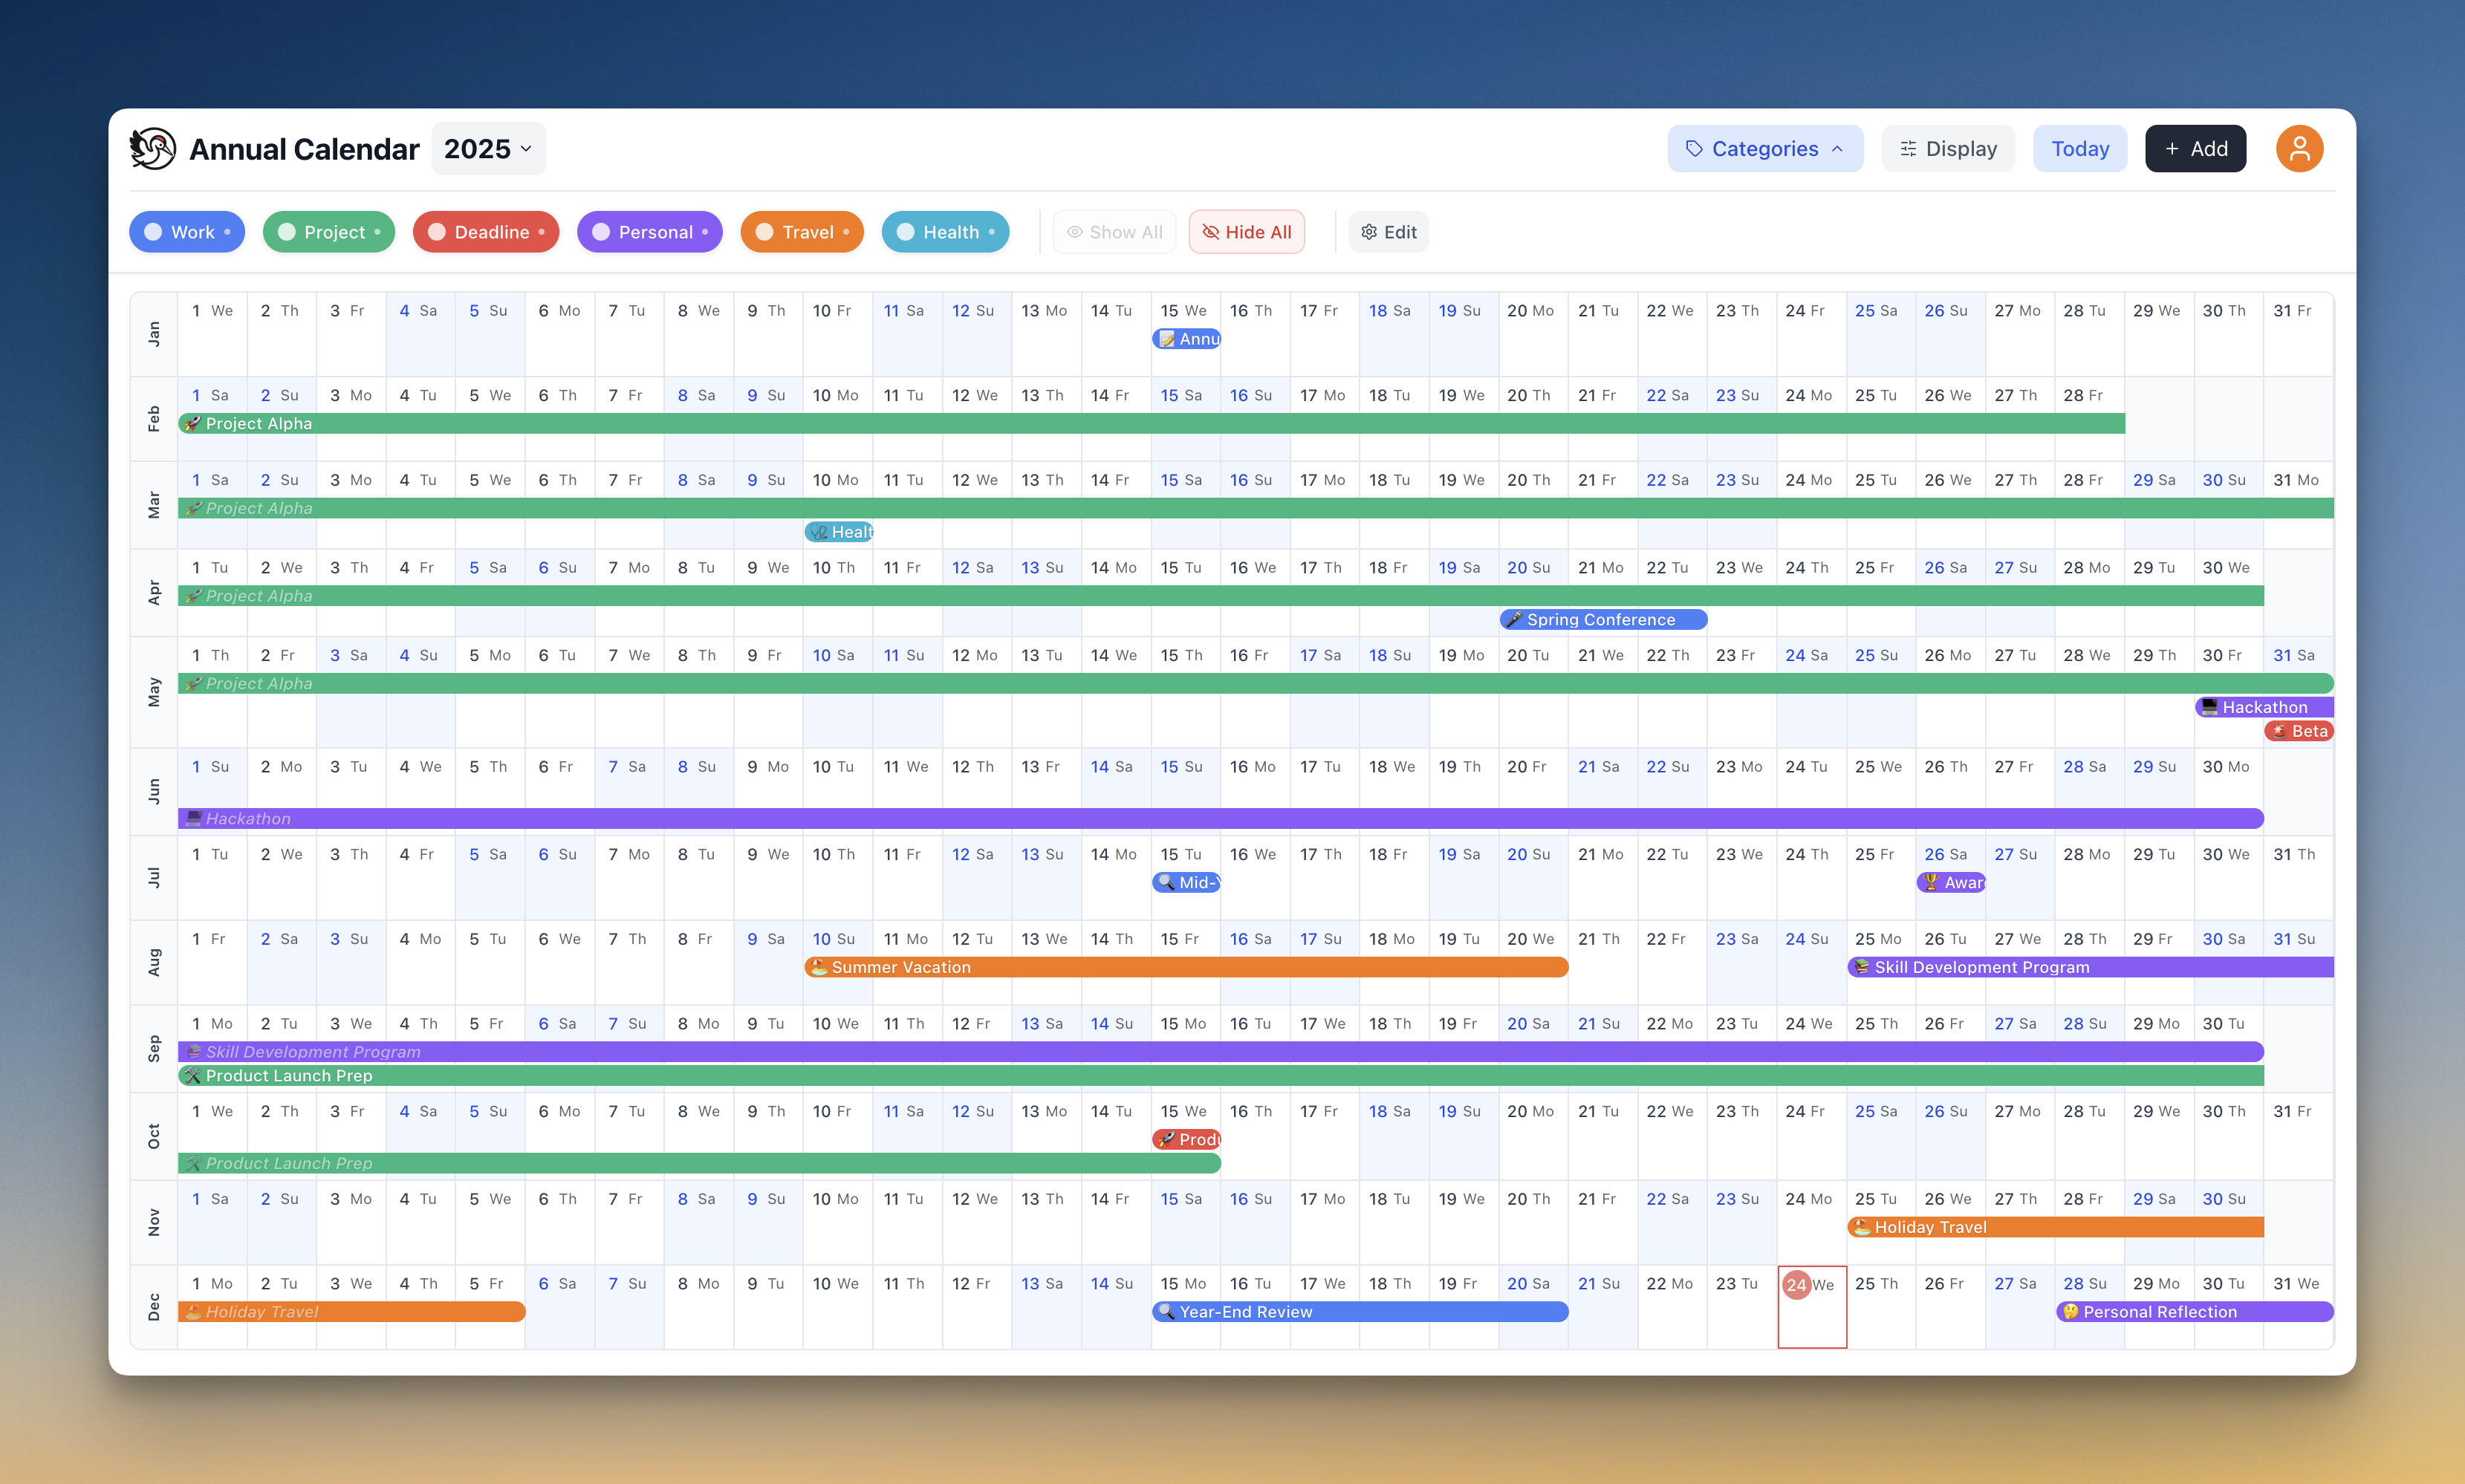Image resolution: width=2465 pixels, height=1484 pixels.
Task: Toggle the Deadline category filter
Action: 485,232
